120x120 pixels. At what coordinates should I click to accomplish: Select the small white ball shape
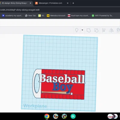click(x=71, y=94)
